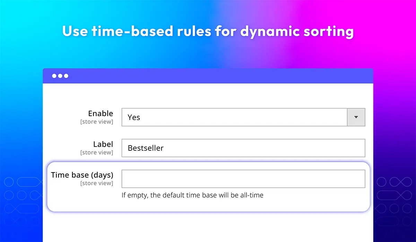Screen dimensions: 416x242
Task: Click the "Label" field label text
Action: pyautogui.click(x=103, y=144)
